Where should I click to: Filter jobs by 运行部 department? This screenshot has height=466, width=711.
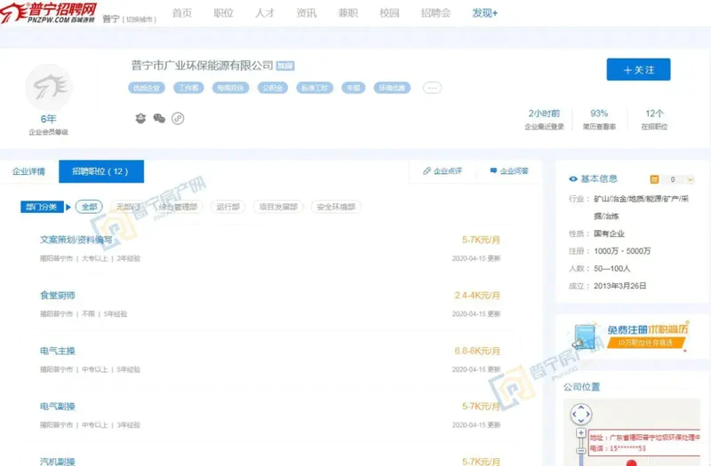pos(228,207)
